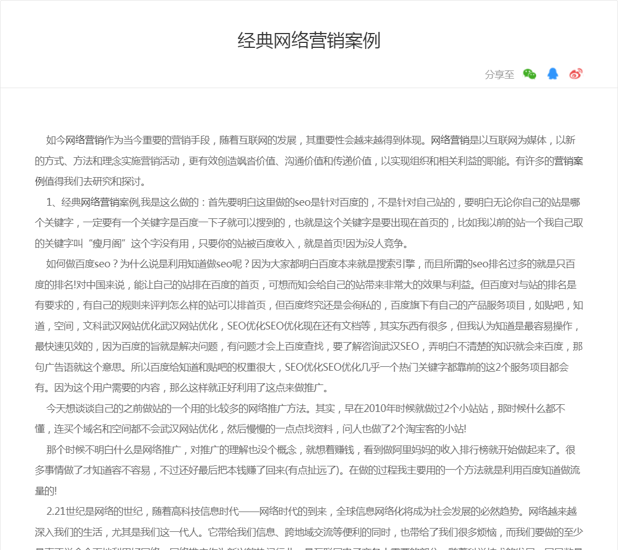Share the article to Sina Weibo
Screen dimensions: 618x550
(x=576, y=74)
